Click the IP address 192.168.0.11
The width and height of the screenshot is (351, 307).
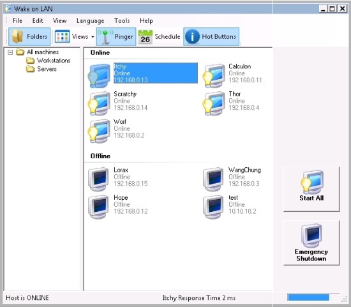[x=245, y=80]
